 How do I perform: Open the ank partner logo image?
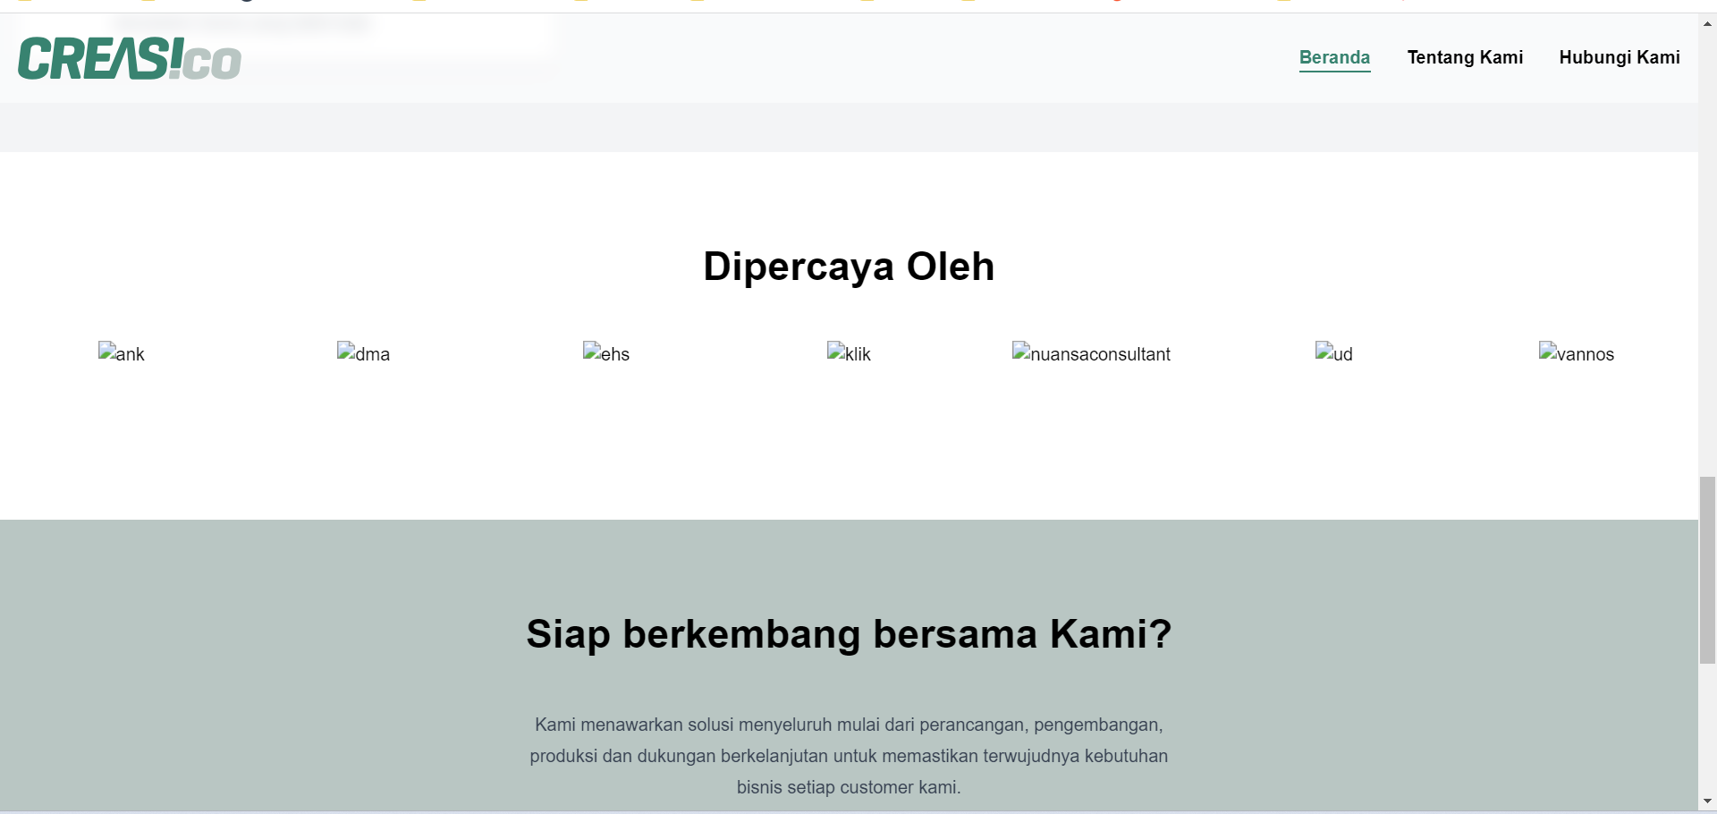point(121,354)
